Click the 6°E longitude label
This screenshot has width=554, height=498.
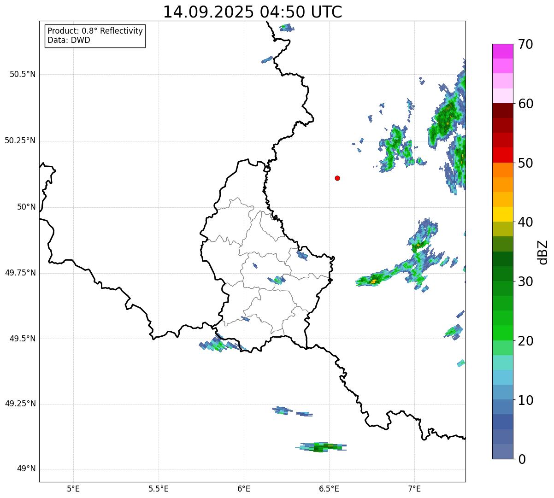[244, 488]
